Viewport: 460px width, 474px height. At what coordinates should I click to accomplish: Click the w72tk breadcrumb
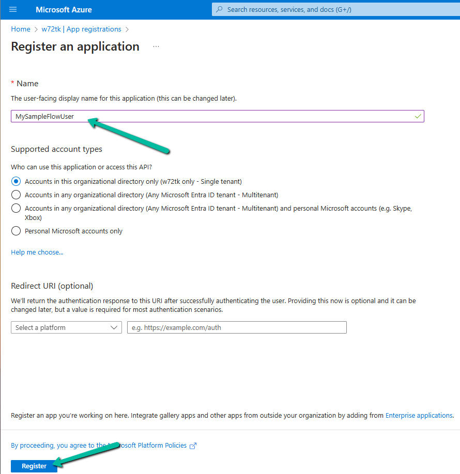coord(51,29)
